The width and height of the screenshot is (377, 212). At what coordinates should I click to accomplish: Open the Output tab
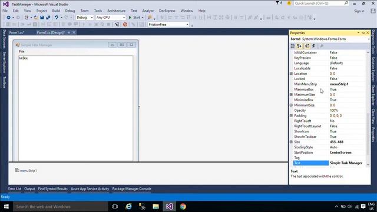(x=29, y=188)
